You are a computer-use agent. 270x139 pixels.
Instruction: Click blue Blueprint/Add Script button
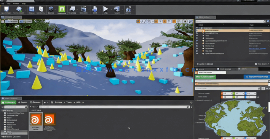coord(257,77)
